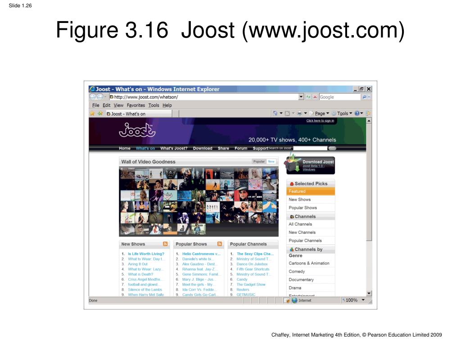Open the Page dropdown menu
Screen dimensions: 461x346
(319, 113)
